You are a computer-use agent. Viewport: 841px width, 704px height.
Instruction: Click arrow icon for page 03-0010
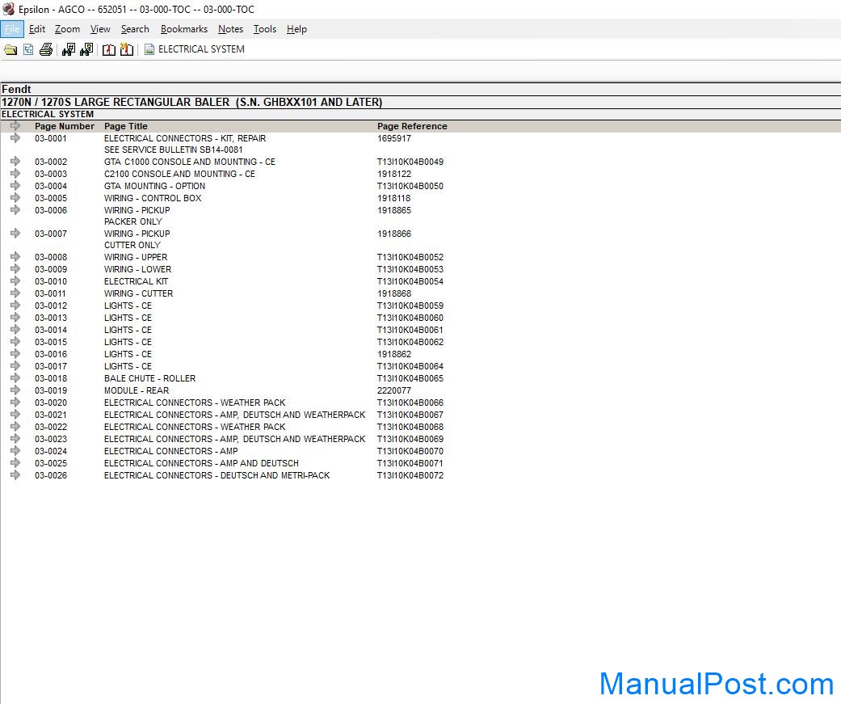15,280
